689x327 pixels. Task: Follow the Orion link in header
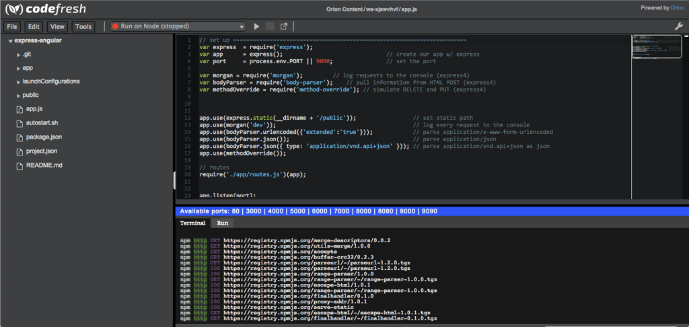pyautogui.click(x=677, y=7)
